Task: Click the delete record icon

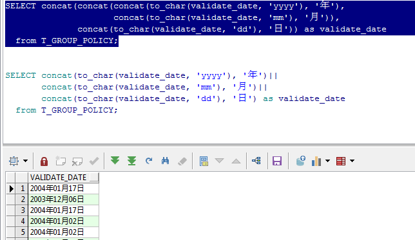Action: [77, 161]
